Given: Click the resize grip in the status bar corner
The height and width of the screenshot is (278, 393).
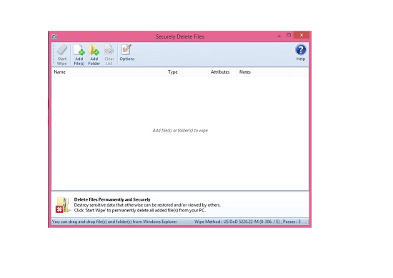Looking at the screenshot, I should coord(307,222).
